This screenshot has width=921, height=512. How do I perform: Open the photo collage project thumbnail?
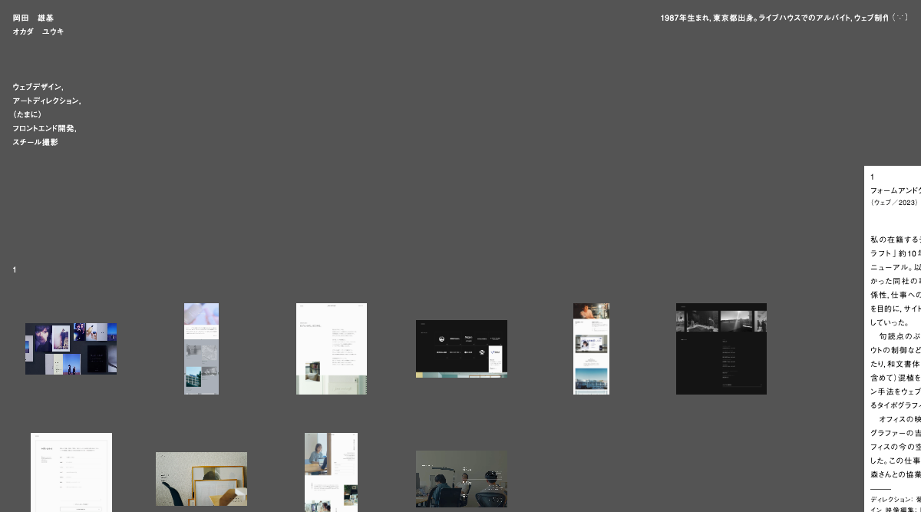(x=71, y=348)
